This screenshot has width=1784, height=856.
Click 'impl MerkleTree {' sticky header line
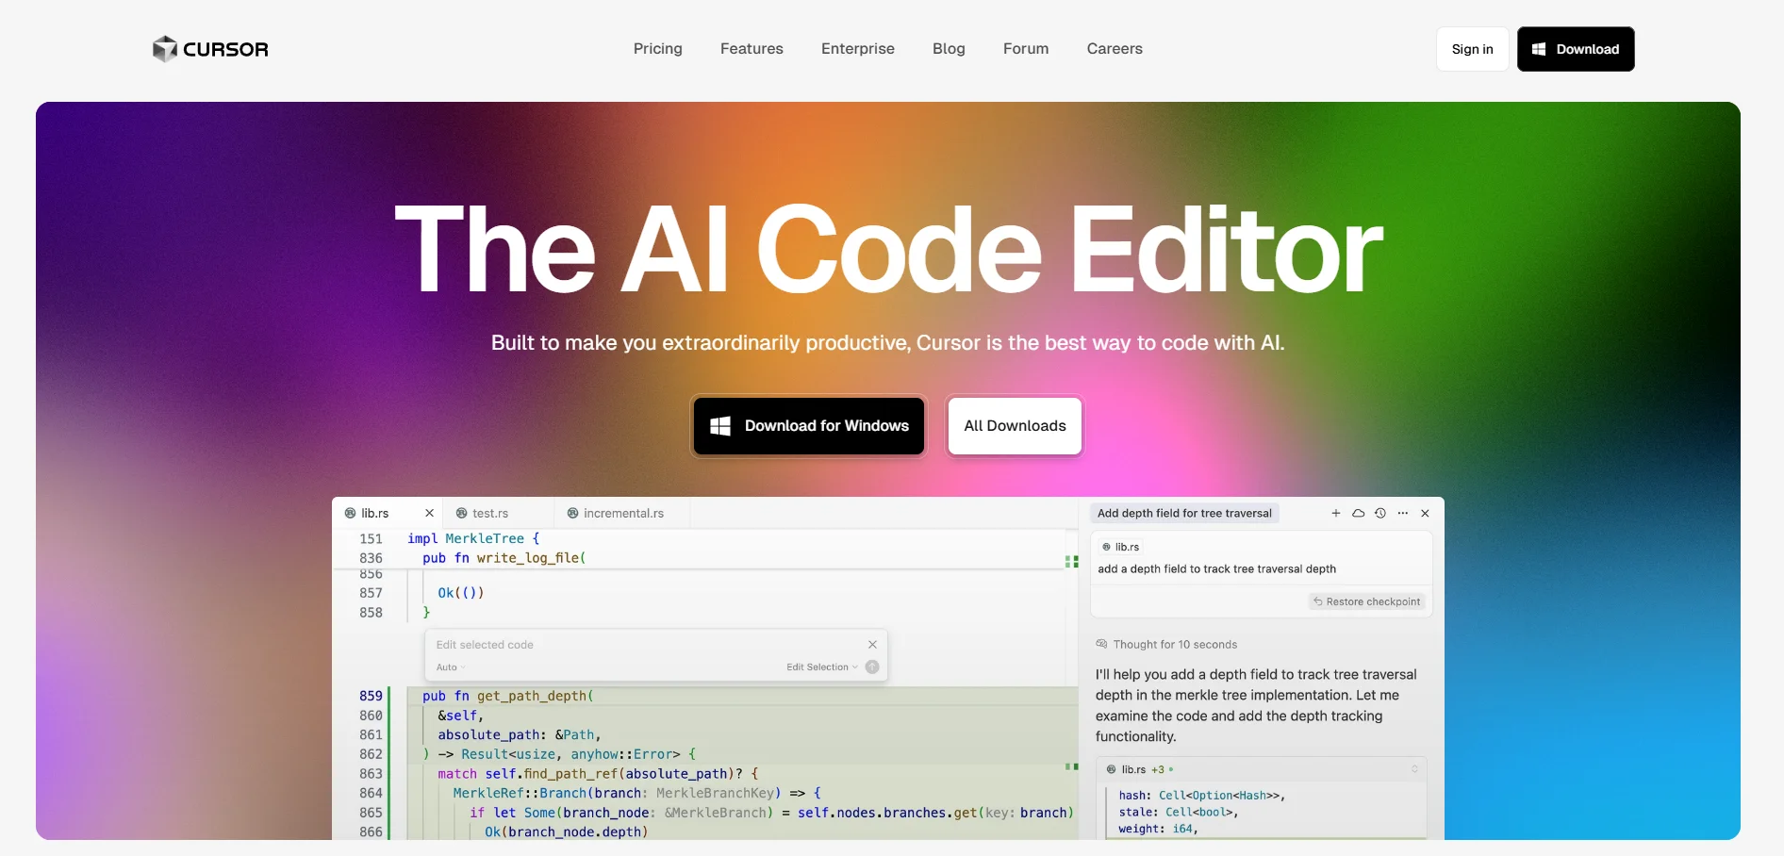pos(473,538)
